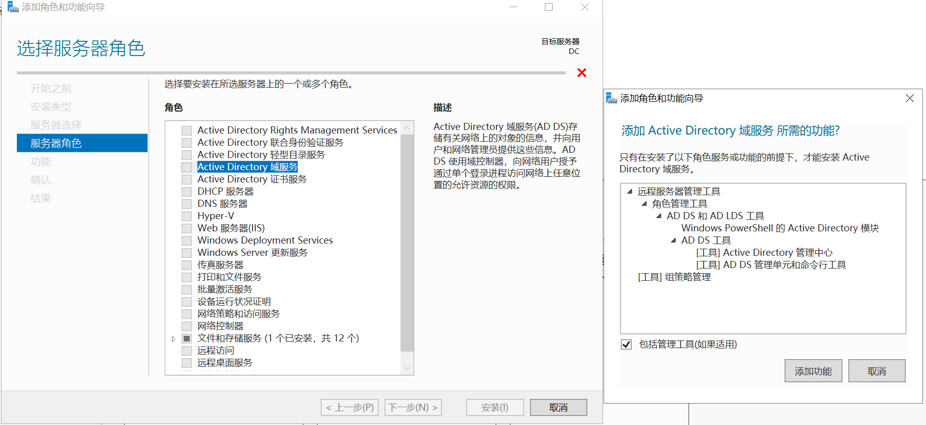Check Active Directory 证书服务 role

[187, 179]
